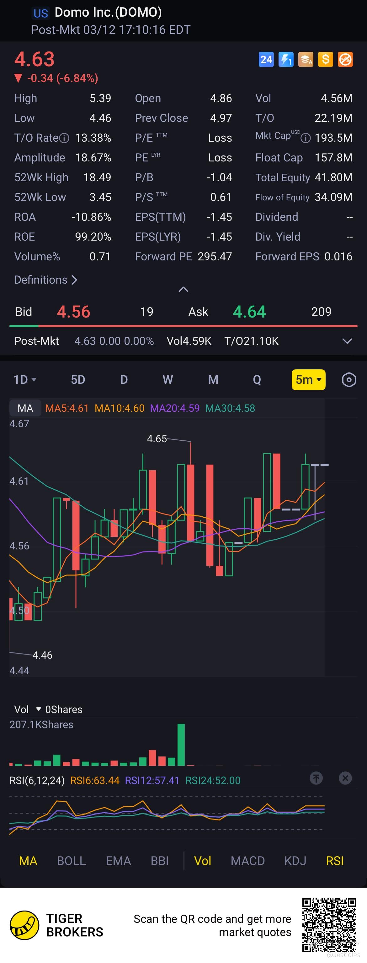This screenshot has height=963, width=367.
Task: Tap the US market tag
Action: [41, 14]
